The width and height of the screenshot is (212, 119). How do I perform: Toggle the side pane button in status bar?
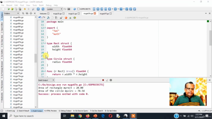point(2,111)
